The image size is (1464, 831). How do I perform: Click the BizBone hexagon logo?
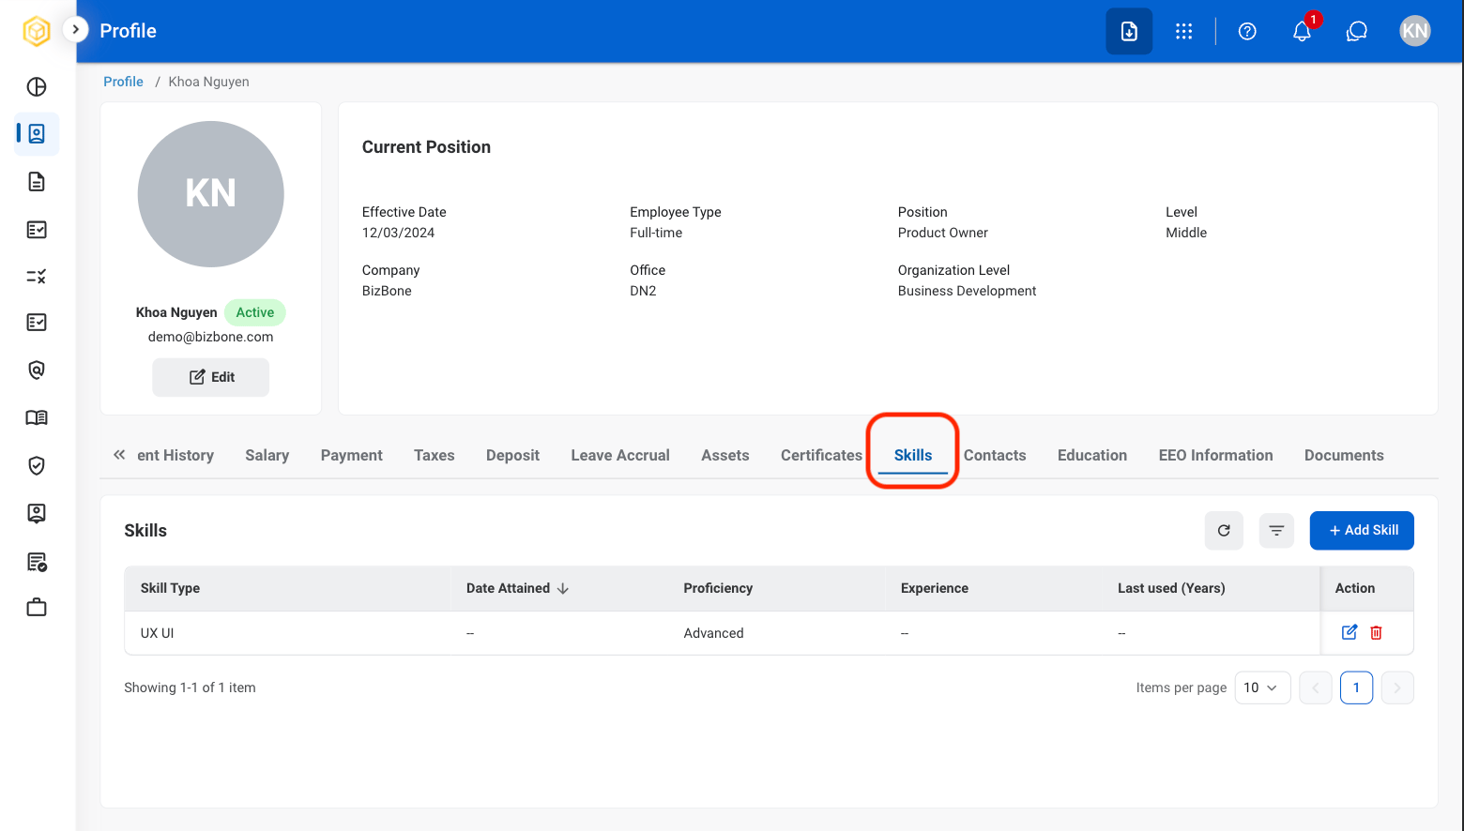(x=37, y=31)
